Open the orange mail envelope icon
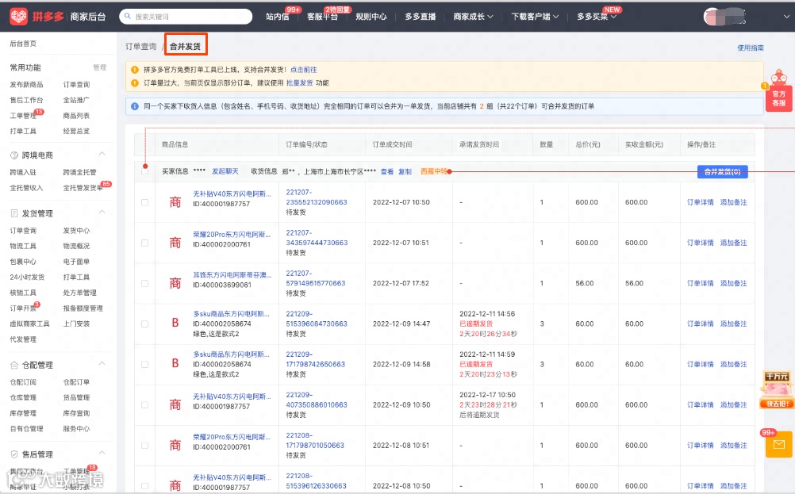The height and width of the screenshot is (494, 795). (x=779, y=444)
